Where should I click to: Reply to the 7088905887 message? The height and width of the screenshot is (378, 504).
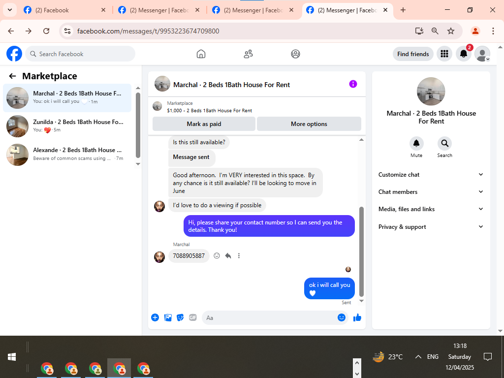click(x=228, y=255)
